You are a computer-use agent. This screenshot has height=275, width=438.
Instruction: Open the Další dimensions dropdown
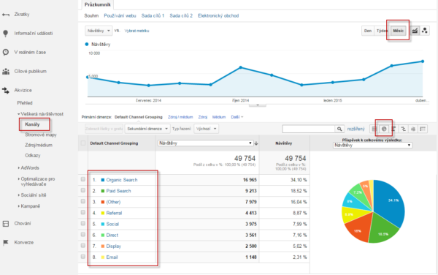237,117
